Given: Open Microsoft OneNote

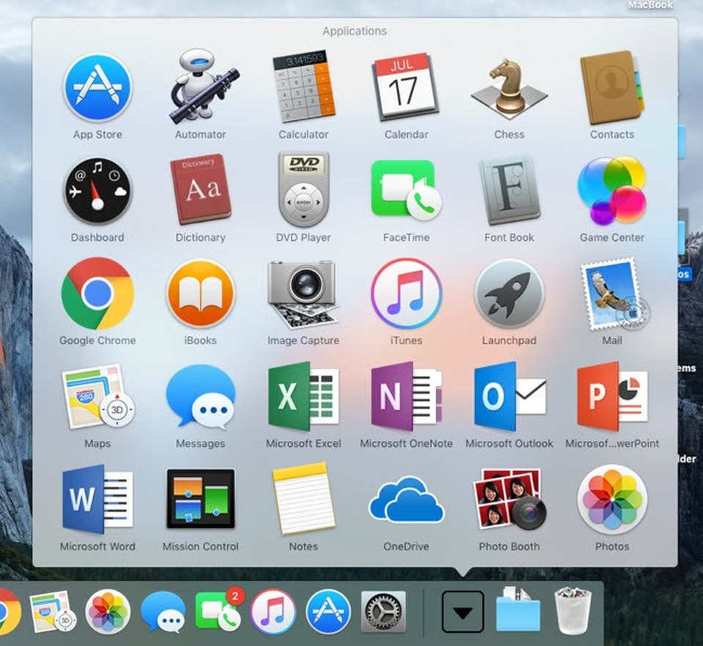Looking at the screenshot, I should 406,396.
